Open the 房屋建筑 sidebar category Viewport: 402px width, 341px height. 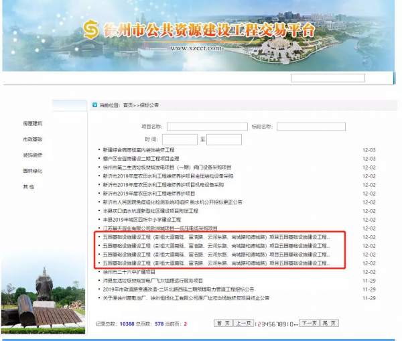click(x=32, y=123)
